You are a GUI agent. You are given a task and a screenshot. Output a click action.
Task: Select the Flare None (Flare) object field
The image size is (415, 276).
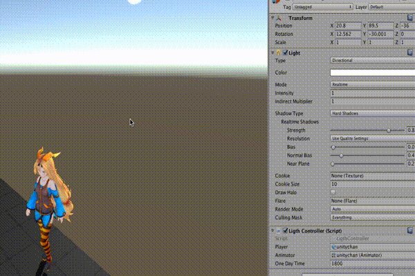pyautogui.click(x=373, y=201)
